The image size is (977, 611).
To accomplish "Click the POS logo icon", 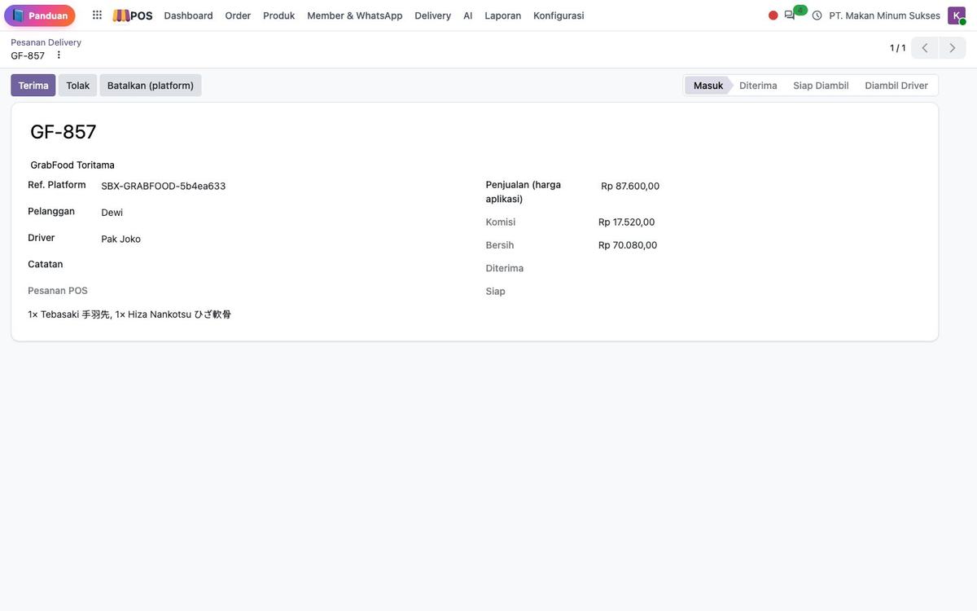I will pos(133,15).
